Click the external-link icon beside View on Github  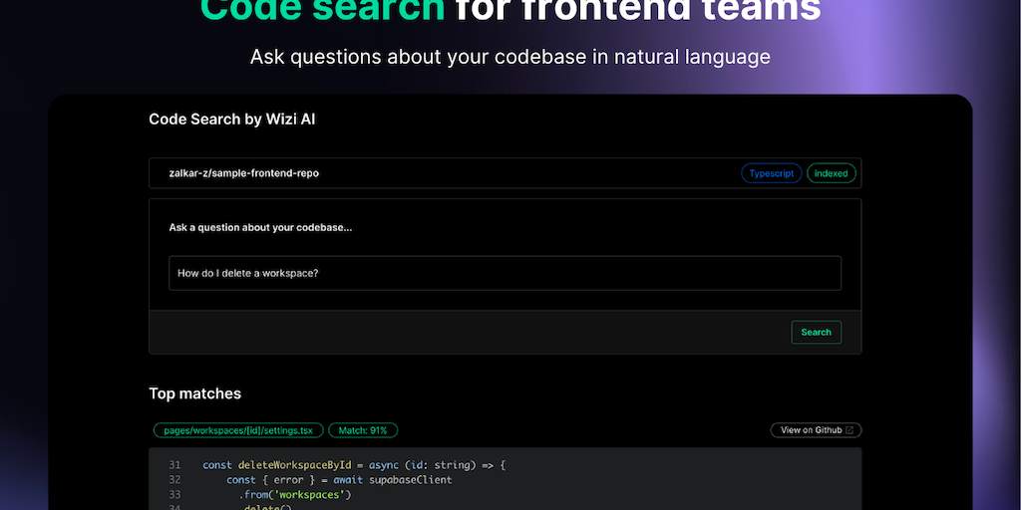pos(850,430)
